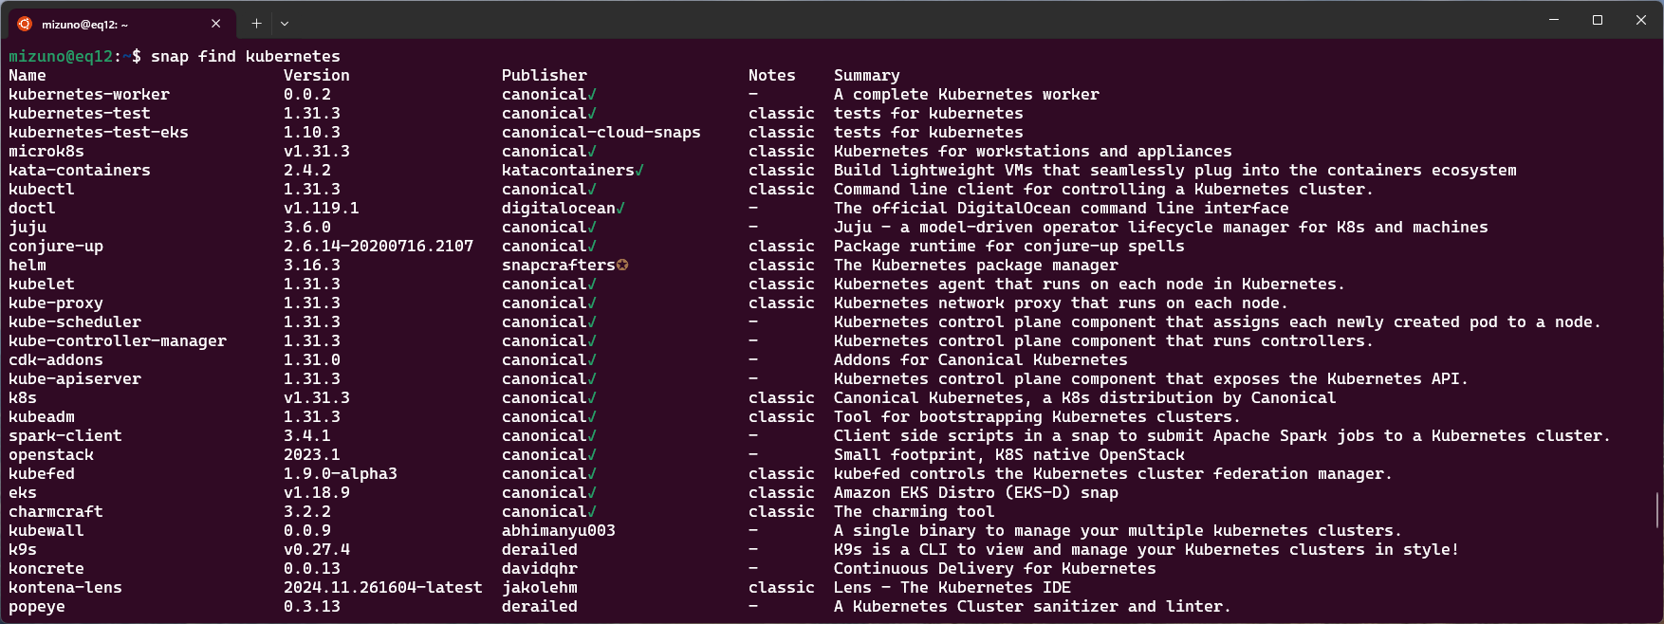Click summary 'Small footprint, K8S native OpenStack'
This screenshot has height=624, width=1664.
tap(1009, 455)
